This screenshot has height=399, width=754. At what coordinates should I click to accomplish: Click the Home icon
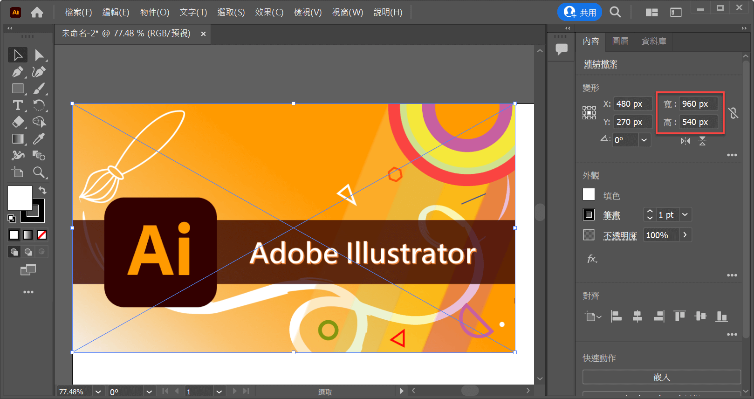37,13
